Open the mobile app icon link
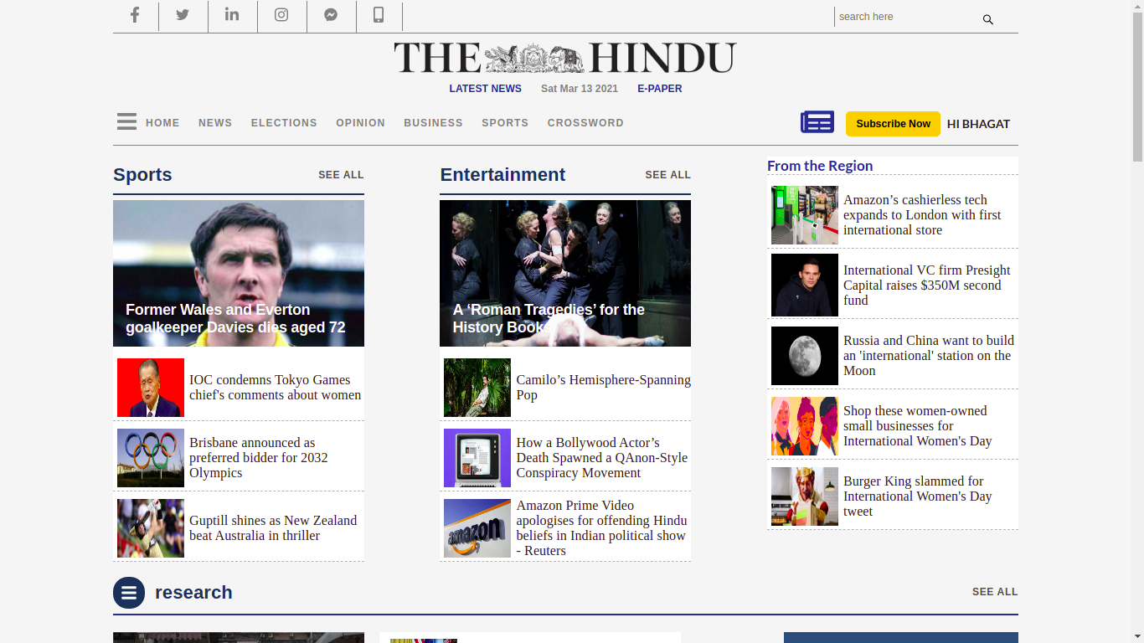This screenshot has width=1144, height=643. coord(379,15)
